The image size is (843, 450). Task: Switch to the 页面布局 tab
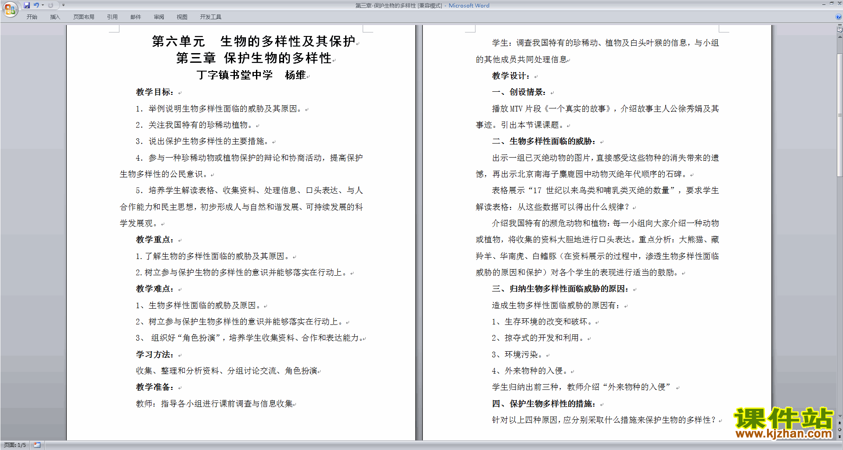84,17
